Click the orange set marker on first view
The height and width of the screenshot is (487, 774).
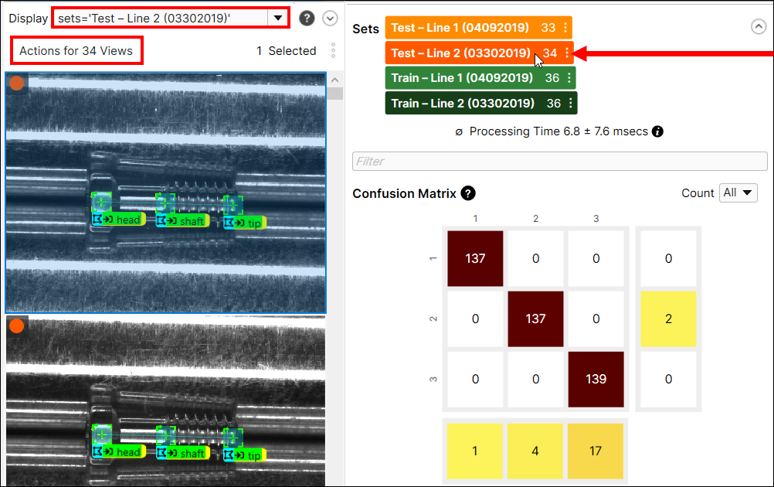[x=16, y=83]
